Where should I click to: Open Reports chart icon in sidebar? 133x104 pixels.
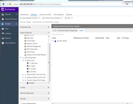tap(3, 38)
